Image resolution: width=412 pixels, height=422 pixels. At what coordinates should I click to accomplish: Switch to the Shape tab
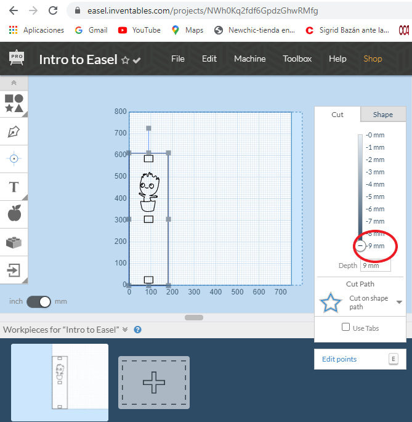[383, 115]
